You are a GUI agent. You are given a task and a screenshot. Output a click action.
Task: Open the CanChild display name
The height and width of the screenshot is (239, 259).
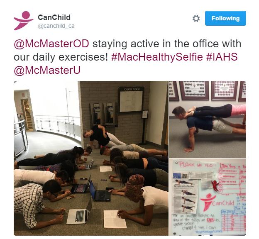(54, 17)
